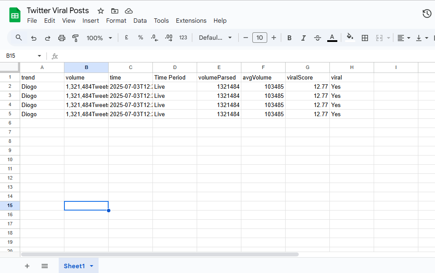Select the 'Live' cell in row 4

(x=175, y=105)
